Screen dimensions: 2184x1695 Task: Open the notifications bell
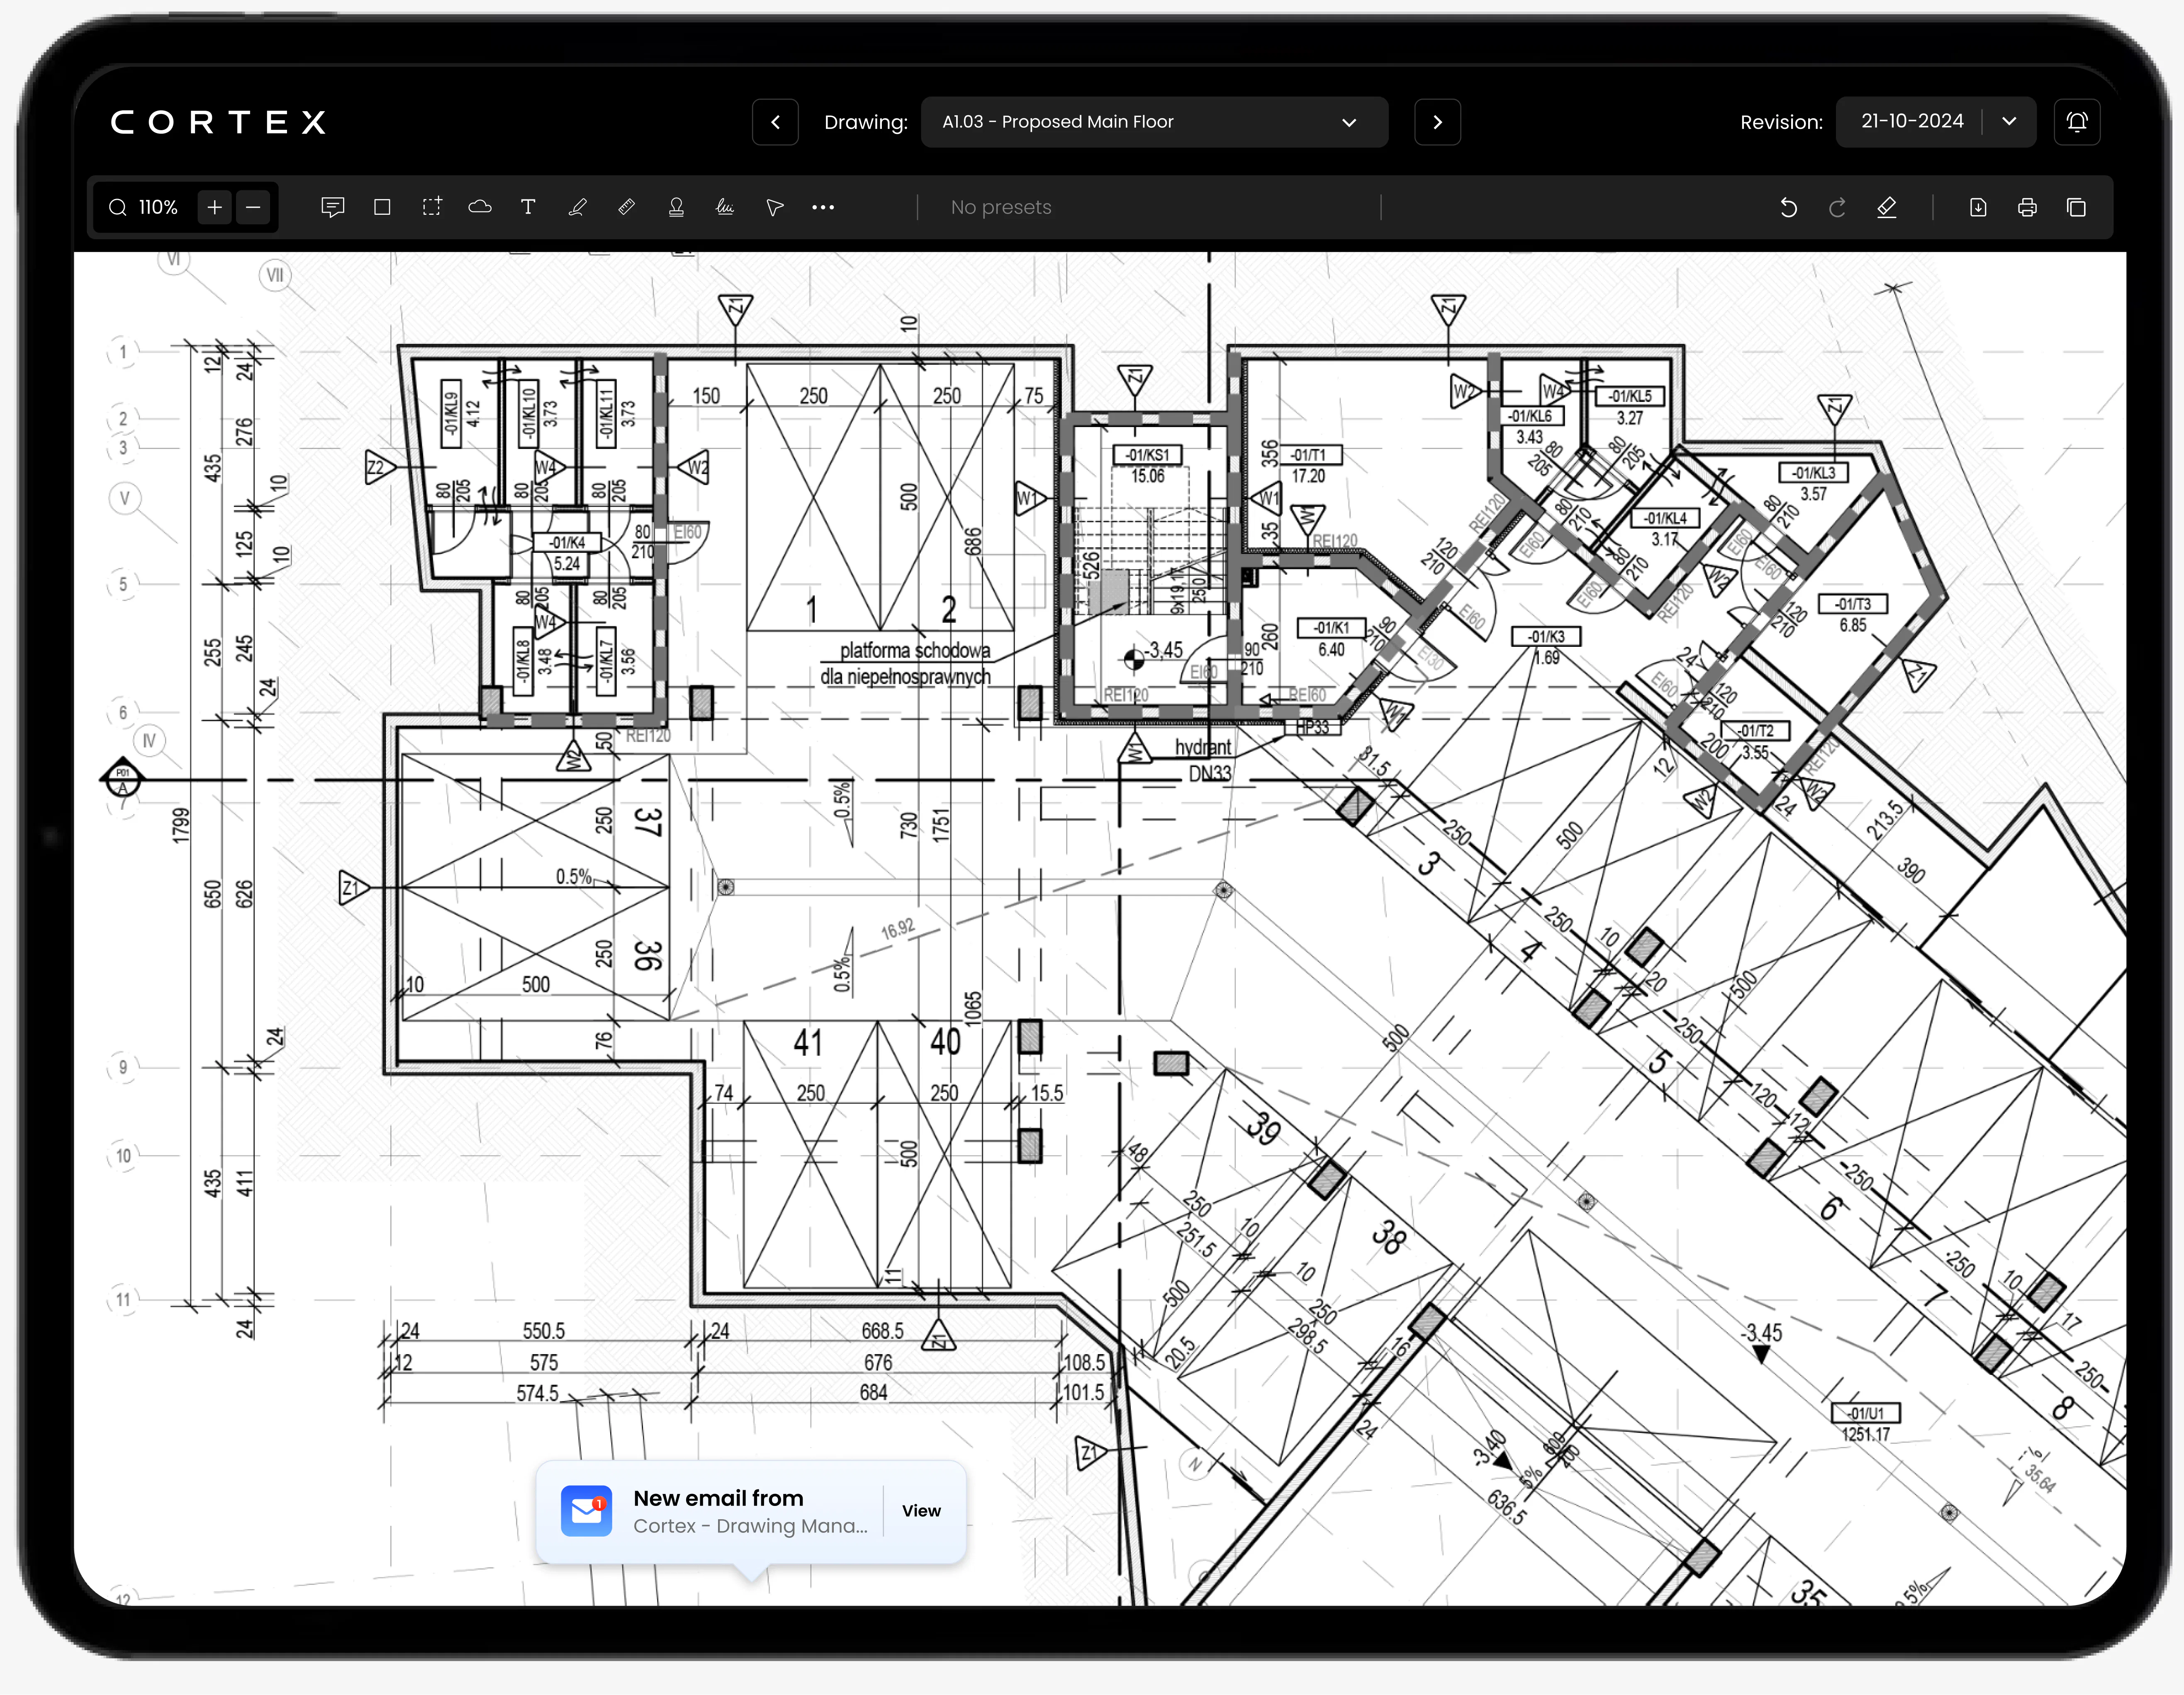(2077, 122)
